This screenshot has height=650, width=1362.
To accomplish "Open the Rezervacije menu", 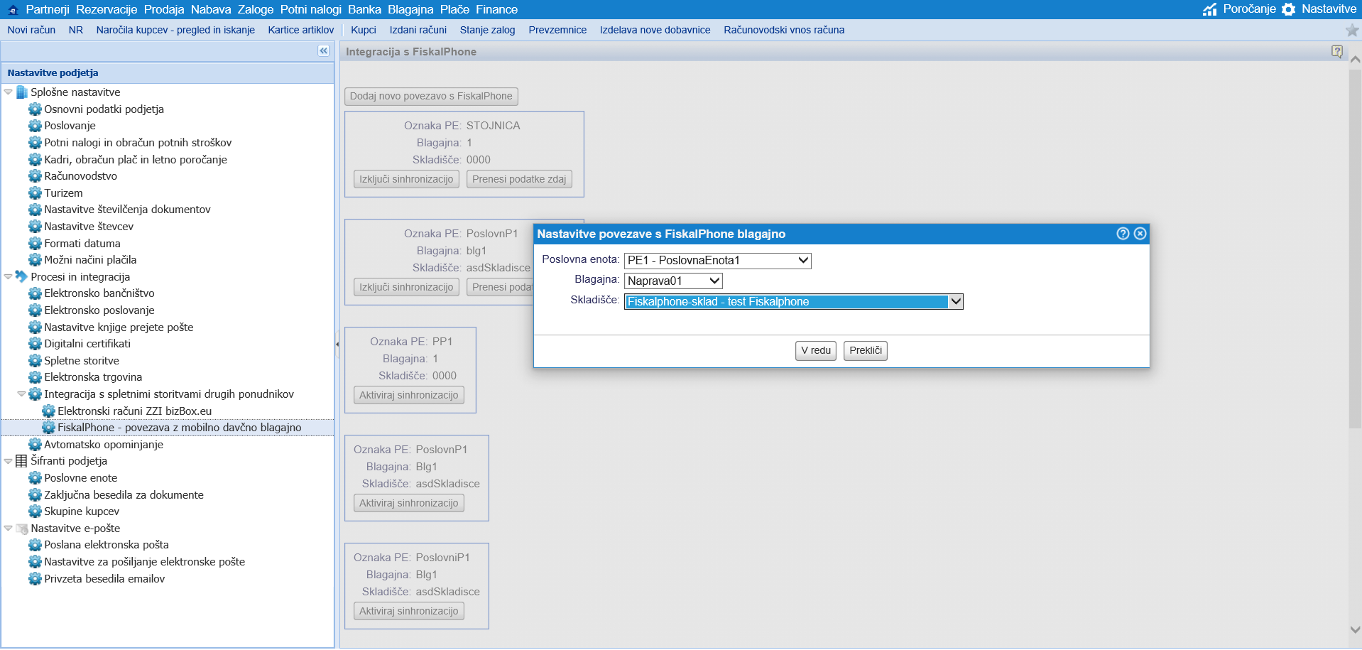I will (107, 9).
